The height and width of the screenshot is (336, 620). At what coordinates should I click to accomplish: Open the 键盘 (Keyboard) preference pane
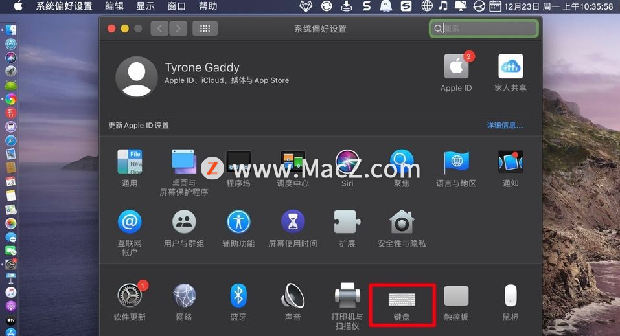point(402,304)
